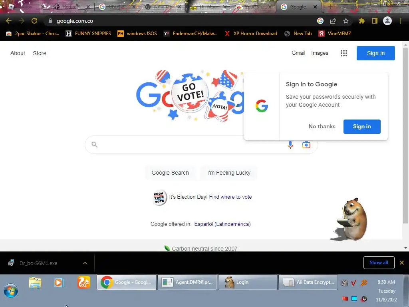
Task: Open the Chrome profile avatar
Action: coord(387,21)
